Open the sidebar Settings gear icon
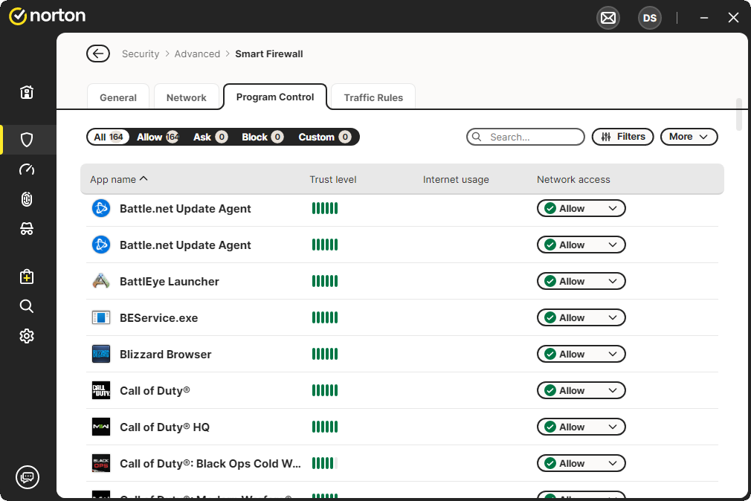 click(27, 336)
